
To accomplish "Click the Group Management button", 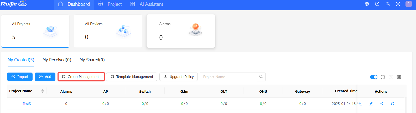I will 81,77.
